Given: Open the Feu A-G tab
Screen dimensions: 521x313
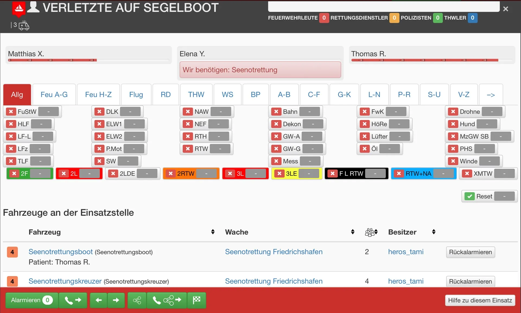Looking at the screenshot, I should 54,94.
